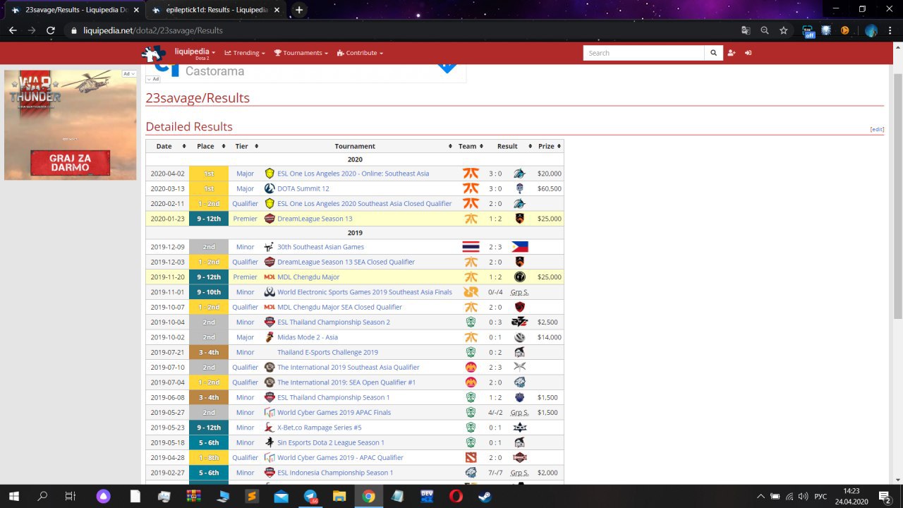Click the Premier tier link for DreamLeague
Image resolution: width=903 pixels, height=508 pixels.
[245, 219]
